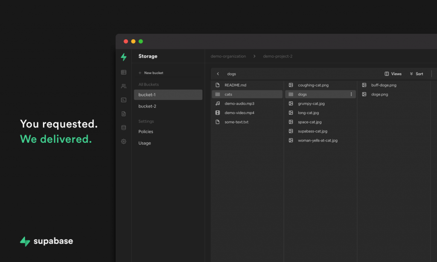
Task: Open the document page sidebar icon
Action: coord(124,114)
